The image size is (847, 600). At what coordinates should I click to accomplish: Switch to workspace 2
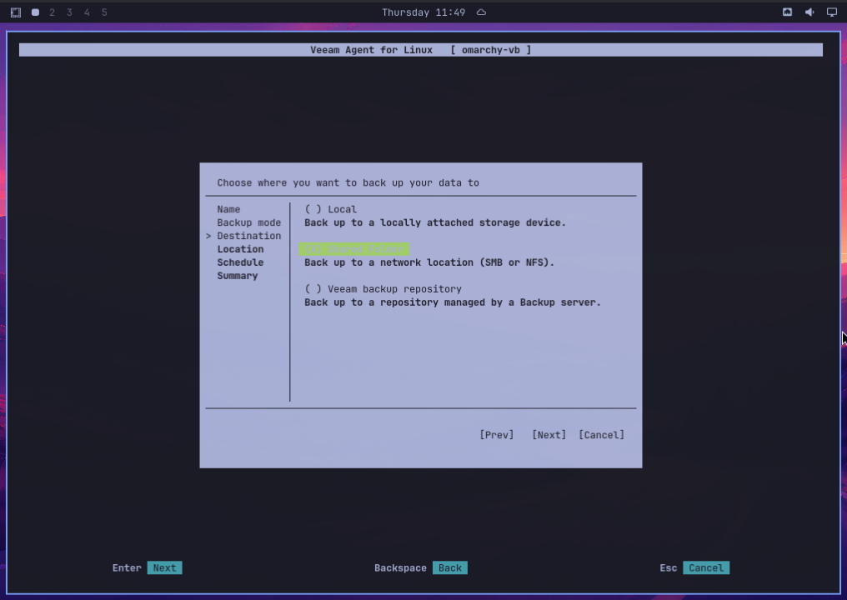(52, 12)
